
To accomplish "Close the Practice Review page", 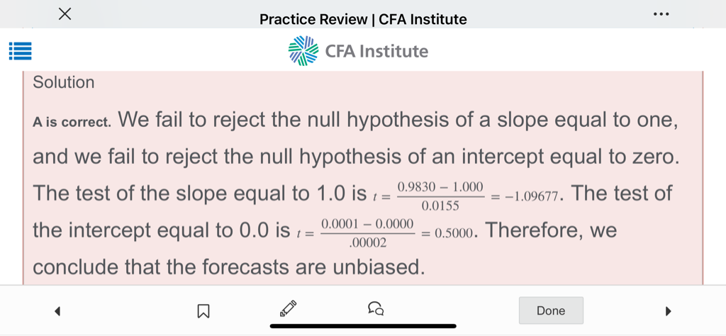I will tap(65, 14).
